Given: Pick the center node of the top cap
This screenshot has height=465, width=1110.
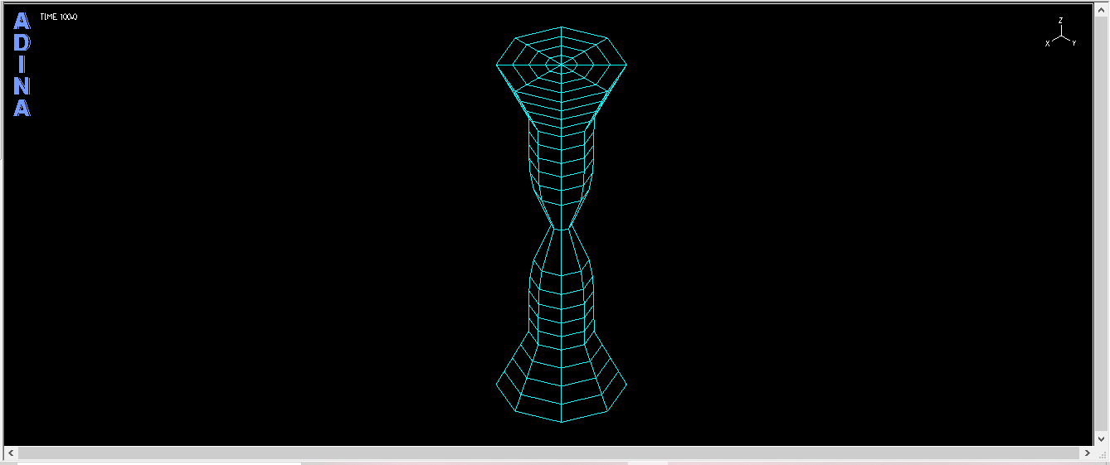Looking at the screenshot, I should coord(562,64).
